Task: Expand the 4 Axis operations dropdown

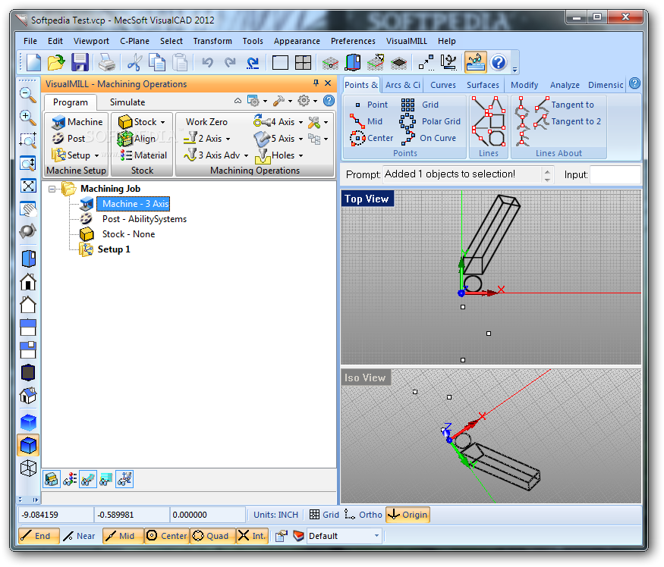Action: pos(301,122)
